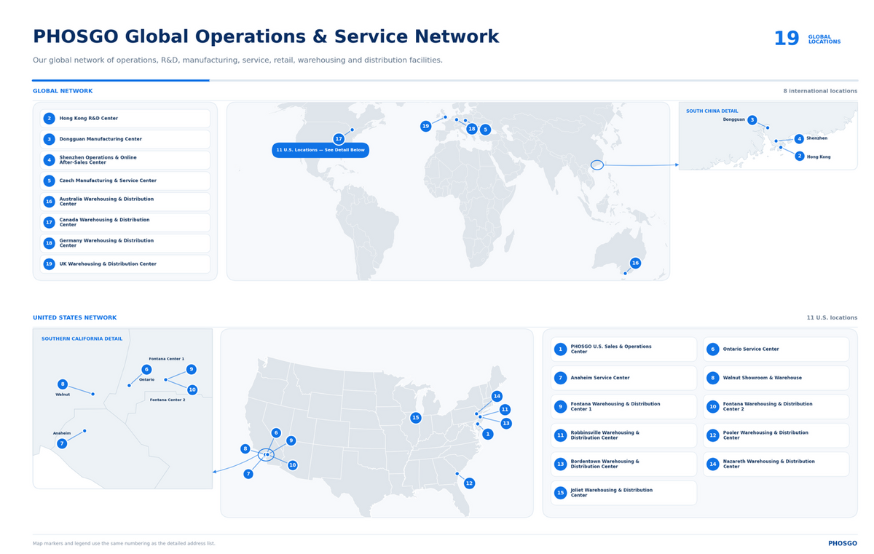874x554 pixels.
Task: Select the 'SOUTH CHINA DETAIL' inset title
Action: point(712,111)
